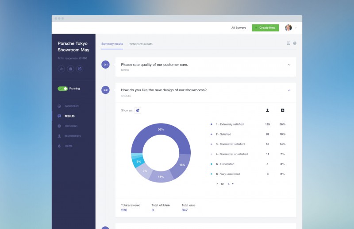The width and height of the screenshot is (354, 229).
Task: Click the Total value number 847
Action: pos(185,210)
